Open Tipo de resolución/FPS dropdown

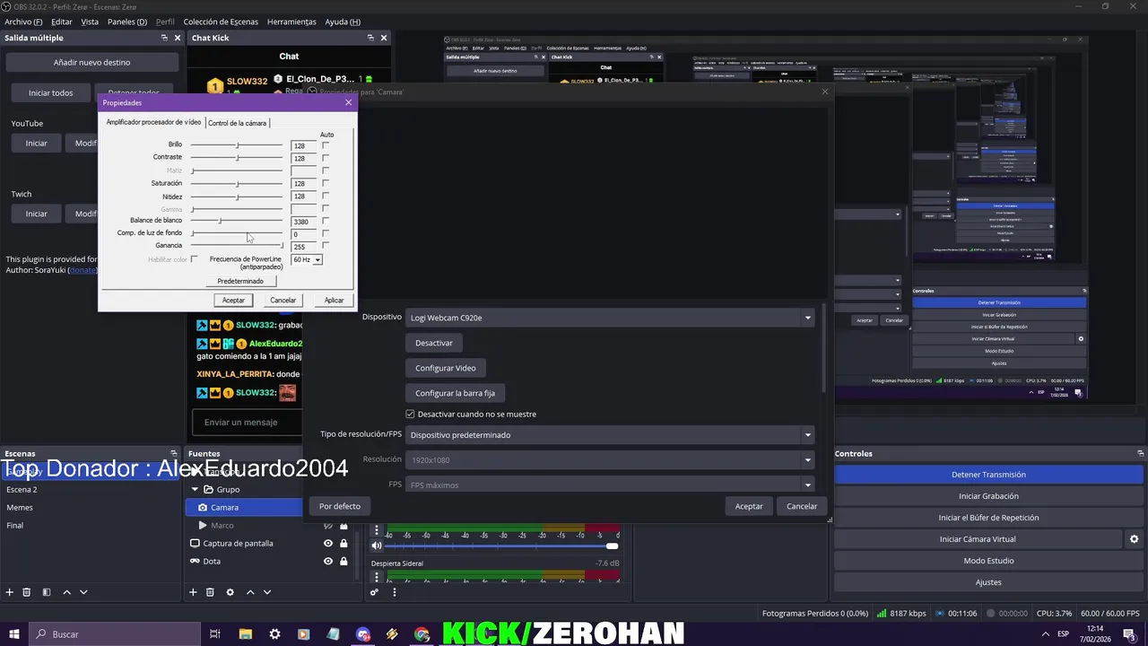pos(610,435)
